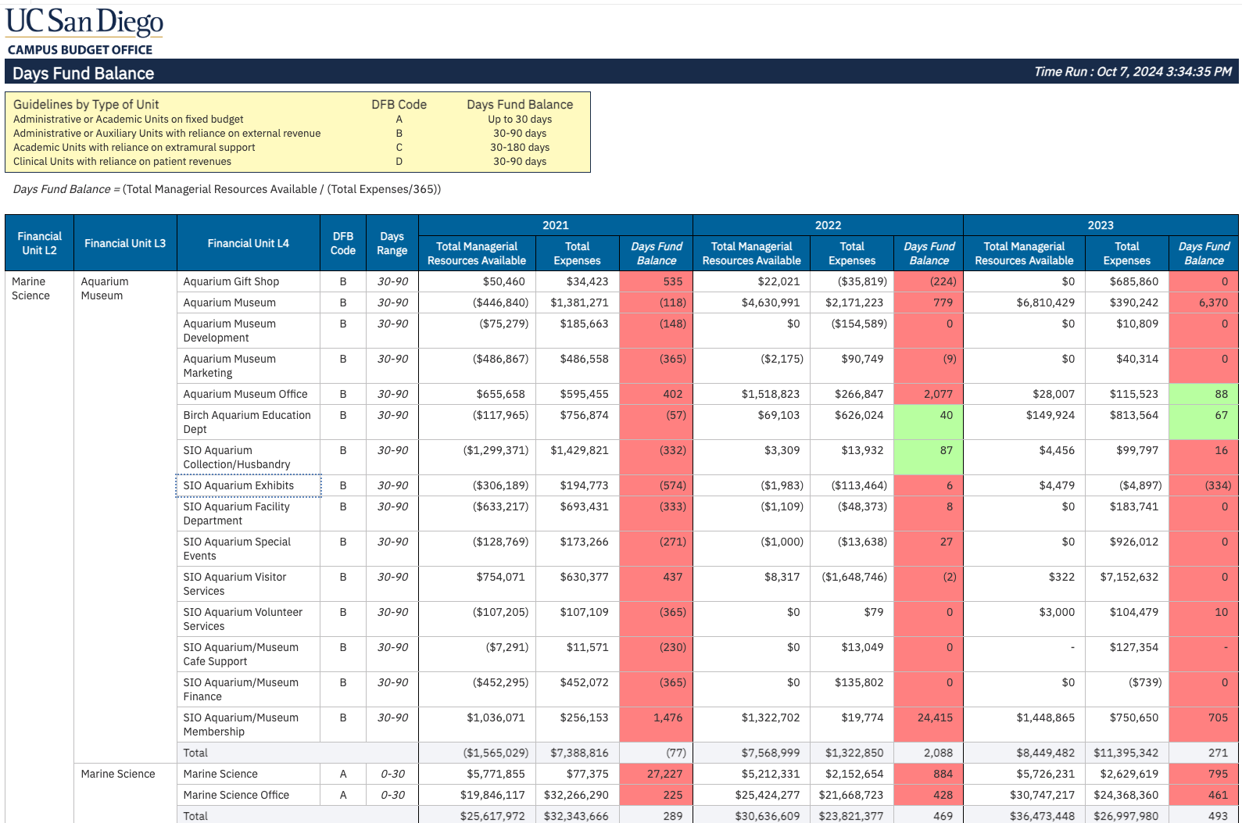Click the SIO Aquarium Exhibits row label

238,485
